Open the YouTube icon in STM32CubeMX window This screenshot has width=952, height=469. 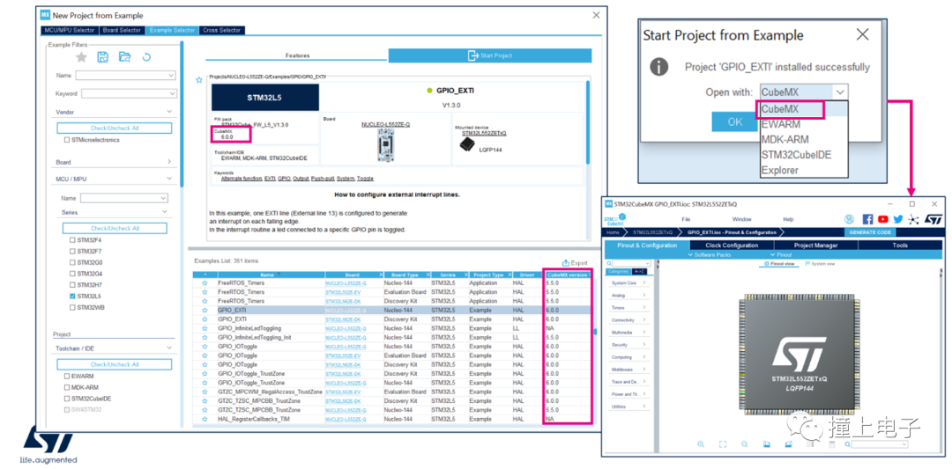tap(882, 219)
